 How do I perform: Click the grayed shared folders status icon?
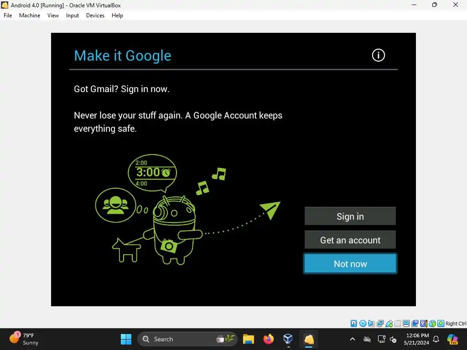pyautogui.click(x=398, y=324)
